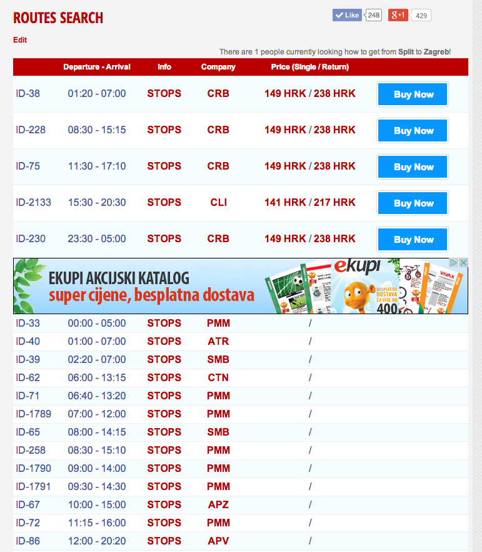Viewport: 482px width, 552px height.
Task: Open CTN company for ID-62
Action: (218, 378)
